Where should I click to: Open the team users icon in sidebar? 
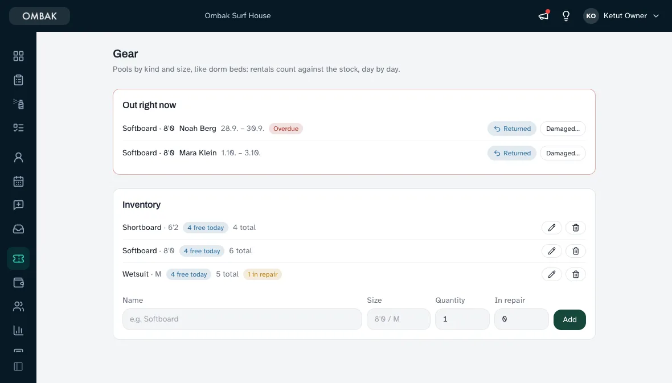[x=18, y=306]
